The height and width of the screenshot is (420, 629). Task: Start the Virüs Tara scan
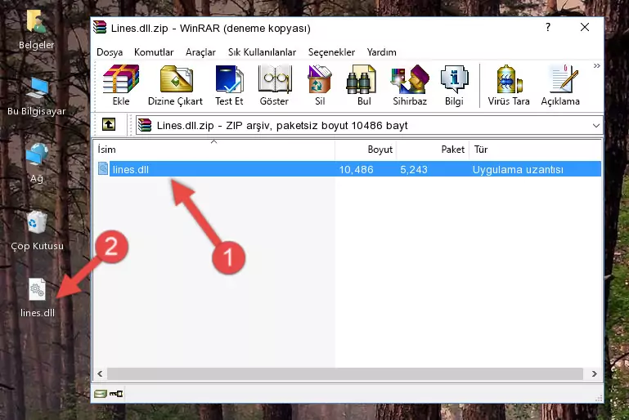pos(509,85)
